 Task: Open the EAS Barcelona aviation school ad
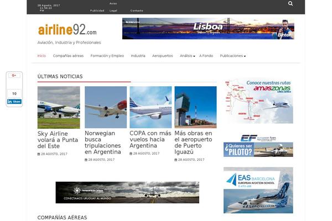(x=258, y=190)
